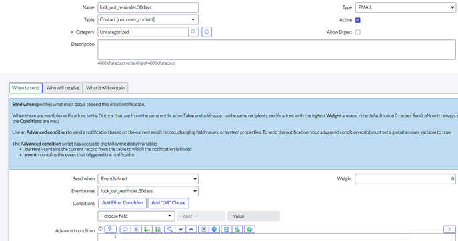
Task: Click the '4000 characters remaining' counter text
Action: pos(137,63)
